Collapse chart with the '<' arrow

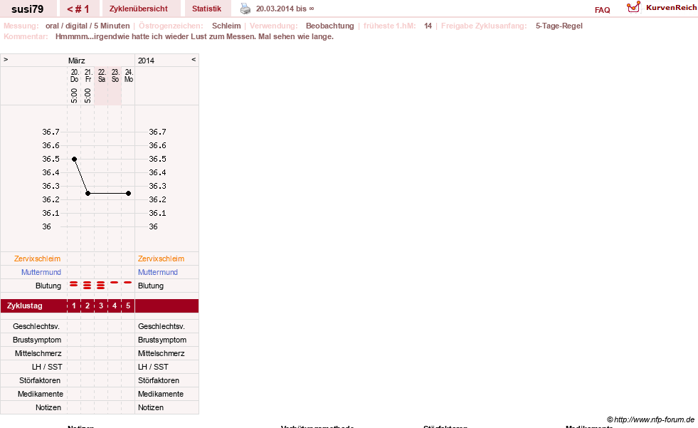tap(194, 59)
